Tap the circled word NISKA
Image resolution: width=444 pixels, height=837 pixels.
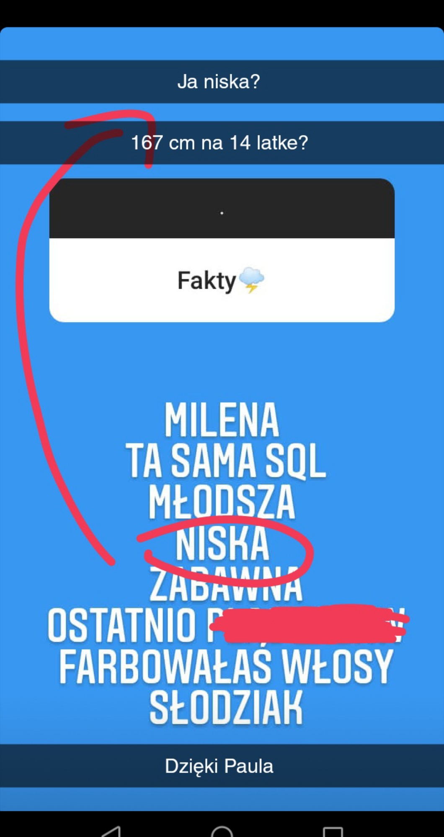tap(222, 543)
